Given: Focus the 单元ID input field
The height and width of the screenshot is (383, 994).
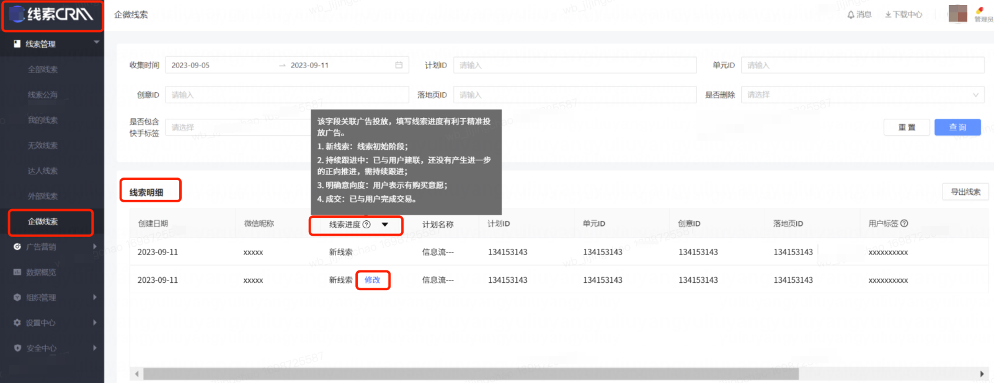Looking at the screenshot, I should click(x=863, y=65).
